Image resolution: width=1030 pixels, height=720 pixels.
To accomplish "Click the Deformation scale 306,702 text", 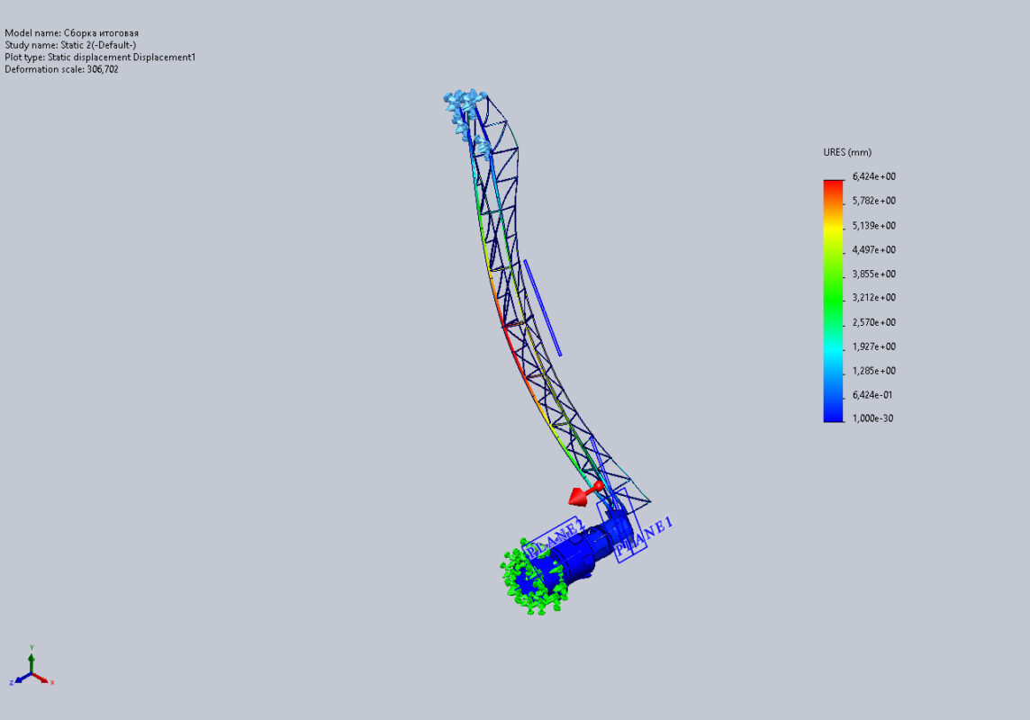I will coord(61,69).
